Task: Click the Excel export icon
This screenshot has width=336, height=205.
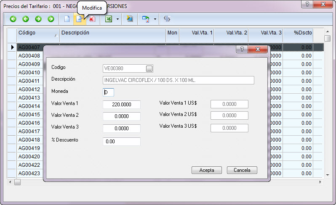Action: [x=109, y=19]
